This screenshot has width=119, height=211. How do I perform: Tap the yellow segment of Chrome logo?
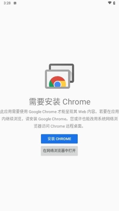point(63,84)
